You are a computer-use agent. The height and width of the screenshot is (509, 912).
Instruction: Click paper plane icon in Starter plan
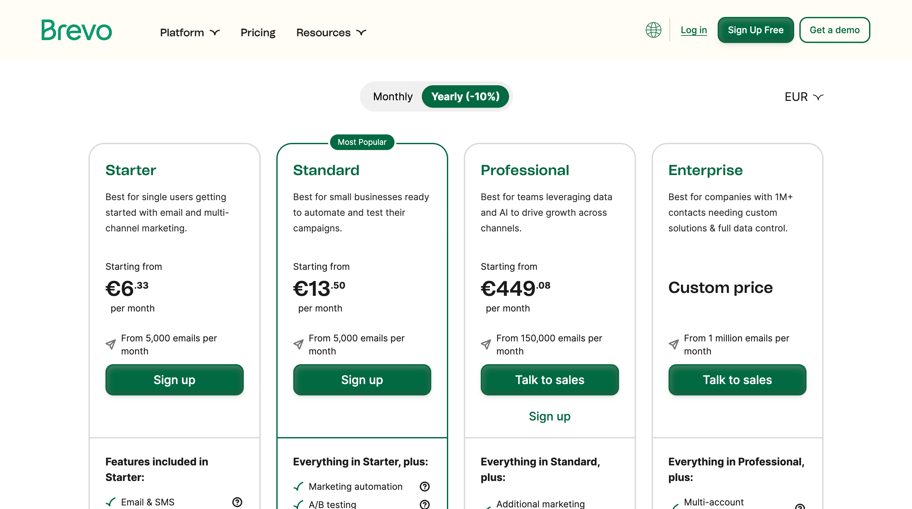[111, 344]
